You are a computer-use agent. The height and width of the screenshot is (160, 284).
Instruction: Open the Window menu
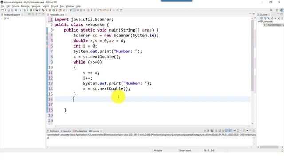(x=70, y=6)
